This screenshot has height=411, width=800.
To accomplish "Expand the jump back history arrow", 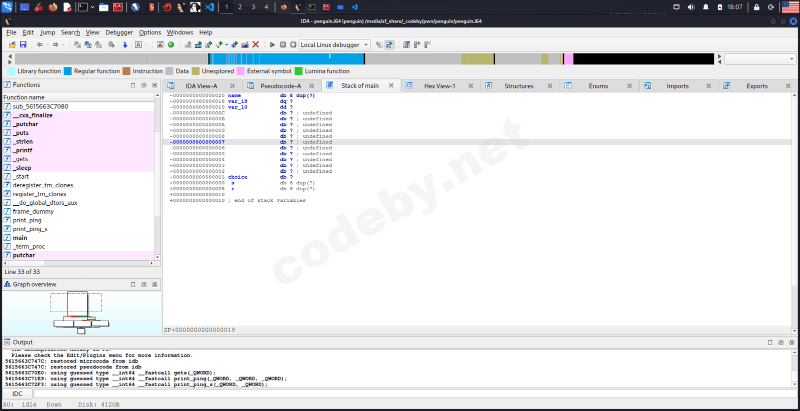I will tap(47, 45).
